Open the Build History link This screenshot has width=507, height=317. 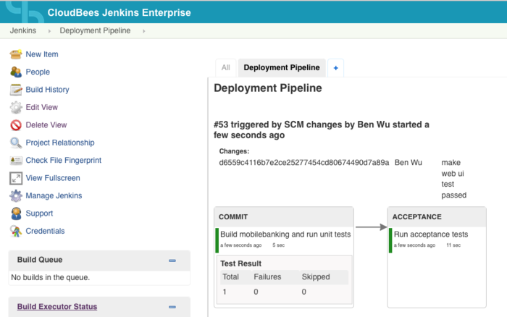(x=48, y=90)
